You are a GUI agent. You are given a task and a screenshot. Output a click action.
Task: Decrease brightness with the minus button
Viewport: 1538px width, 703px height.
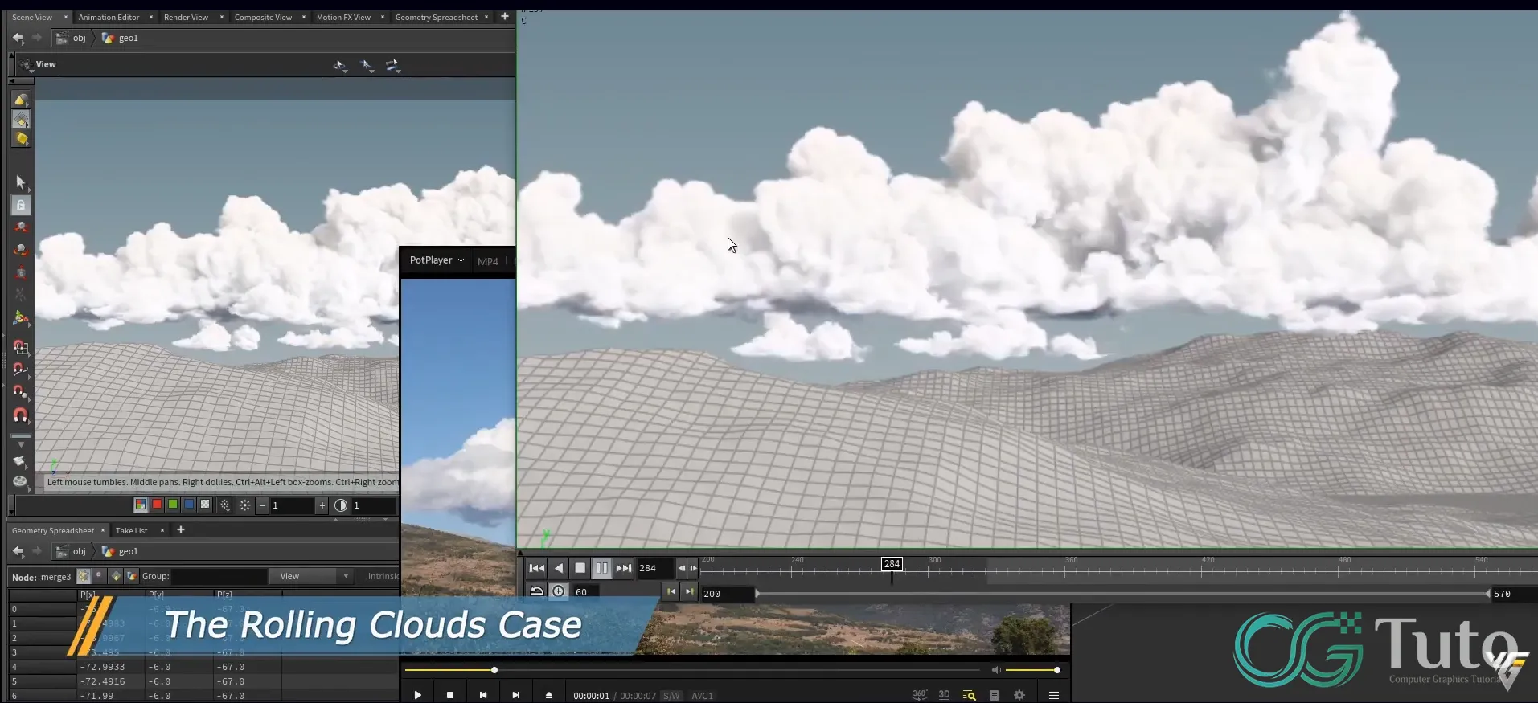coord(263,505)
